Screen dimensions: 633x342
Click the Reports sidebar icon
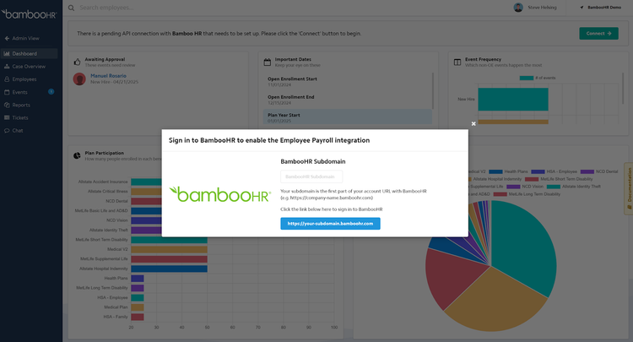7,105
